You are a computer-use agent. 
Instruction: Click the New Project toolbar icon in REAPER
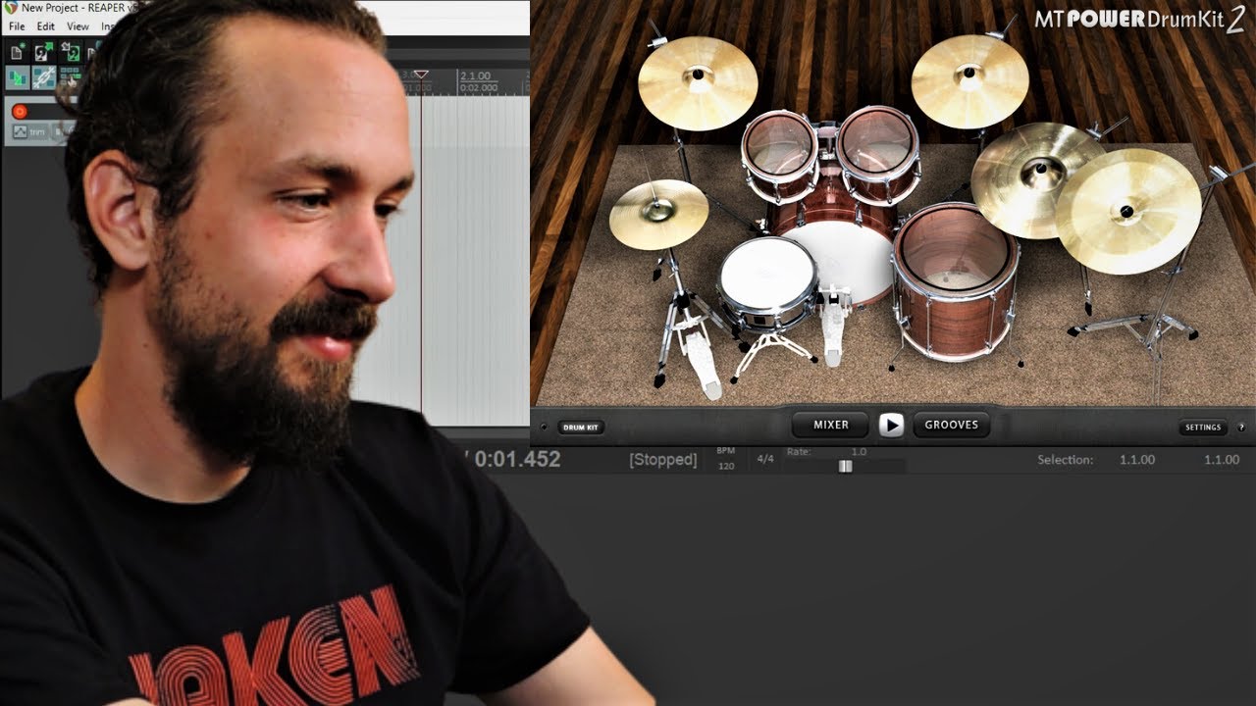pos(17,53)
